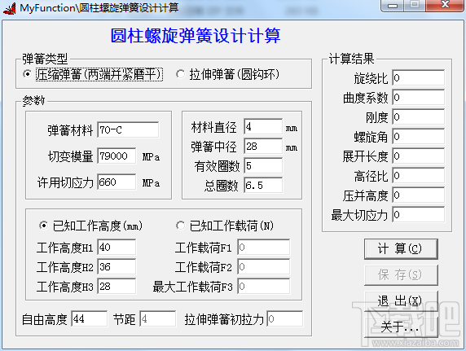The width and height of the screenshot is (466, 351).
Task: Click the 弹簧材料 input field
Action: click(128, 129)
